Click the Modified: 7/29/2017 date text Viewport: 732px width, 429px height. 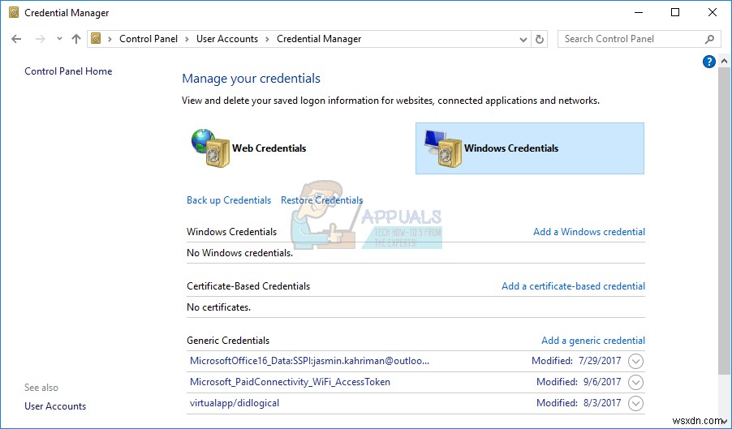tap(576, 361)
